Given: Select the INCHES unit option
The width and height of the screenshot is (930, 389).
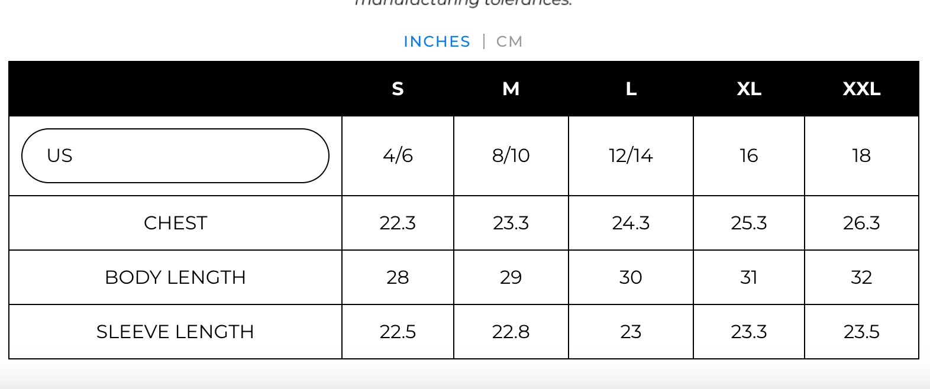Looking at the screenshot, I should pyautogui.click(x=437, y=41).
